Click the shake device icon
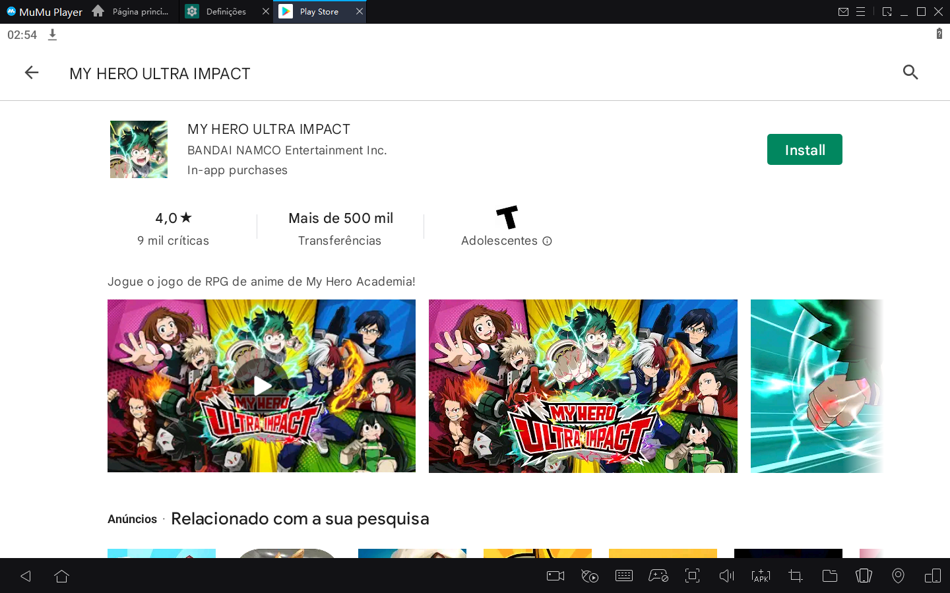Image resolution: width=950 pixels, height=593 pixels. click(x=864, y=576)
